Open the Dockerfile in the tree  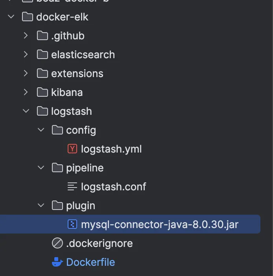90,262
